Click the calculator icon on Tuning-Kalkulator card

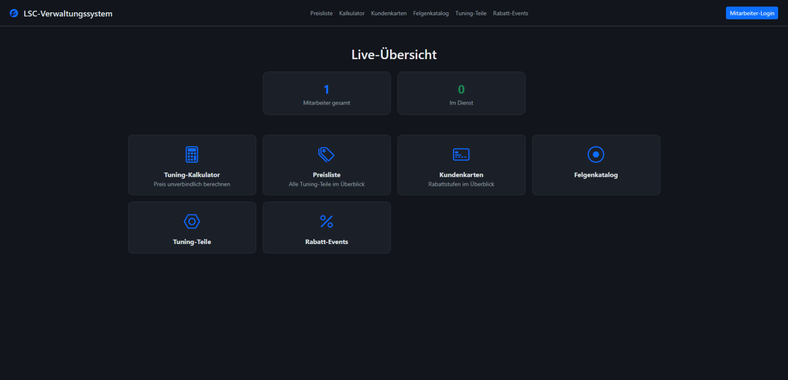(192, 154)
